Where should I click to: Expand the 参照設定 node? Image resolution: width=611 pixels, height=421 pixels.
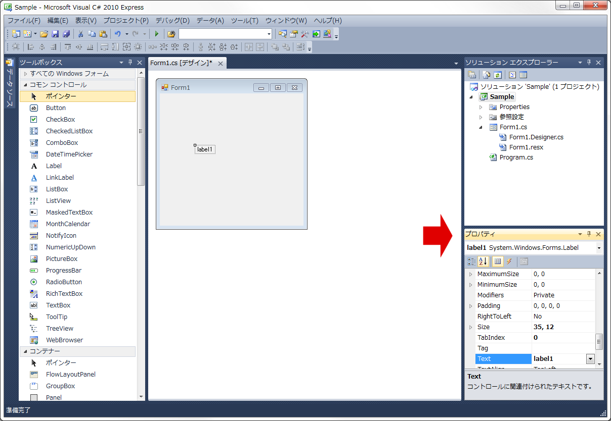tap(481, 117)
